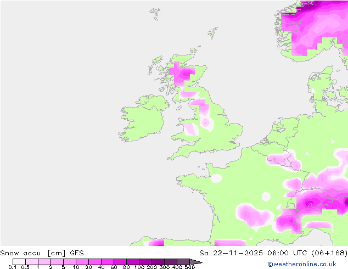Open the weatheronline.co.uk copyright link
Screen dimensions: 348x269
tap(302, 264)
